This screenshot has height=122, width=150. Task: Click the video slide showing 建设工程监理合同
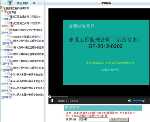(x=106, y=52)
